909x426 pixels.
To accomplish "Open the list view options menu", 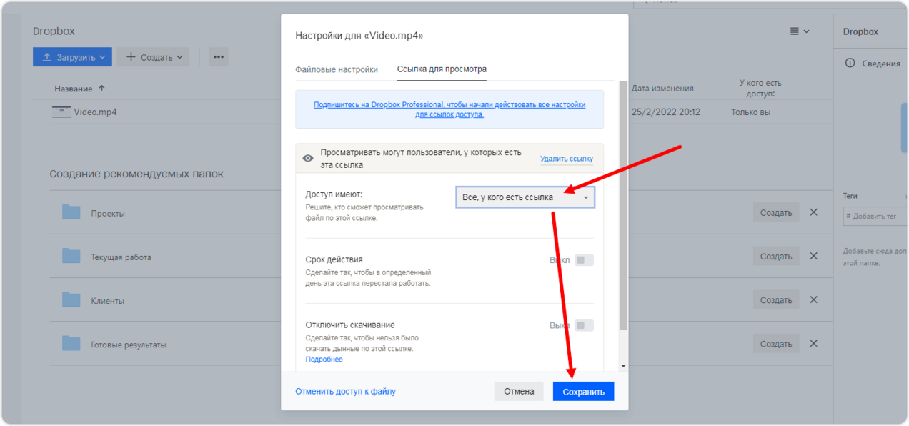I will pos(800,31).
